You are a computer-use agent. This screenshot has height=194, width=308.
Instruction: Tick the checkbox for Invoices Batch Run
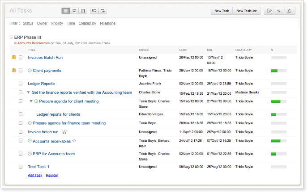(21, 58)
